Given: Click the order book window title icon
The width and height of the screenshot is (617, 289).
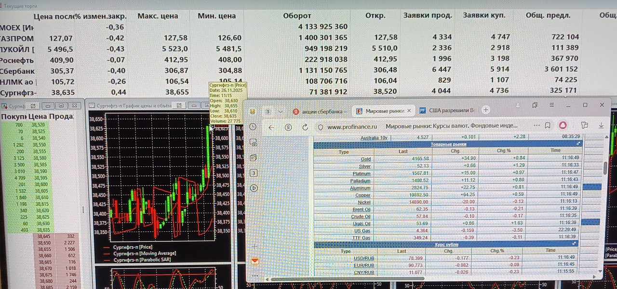Looking at the screenshot, I should (4, 106).
